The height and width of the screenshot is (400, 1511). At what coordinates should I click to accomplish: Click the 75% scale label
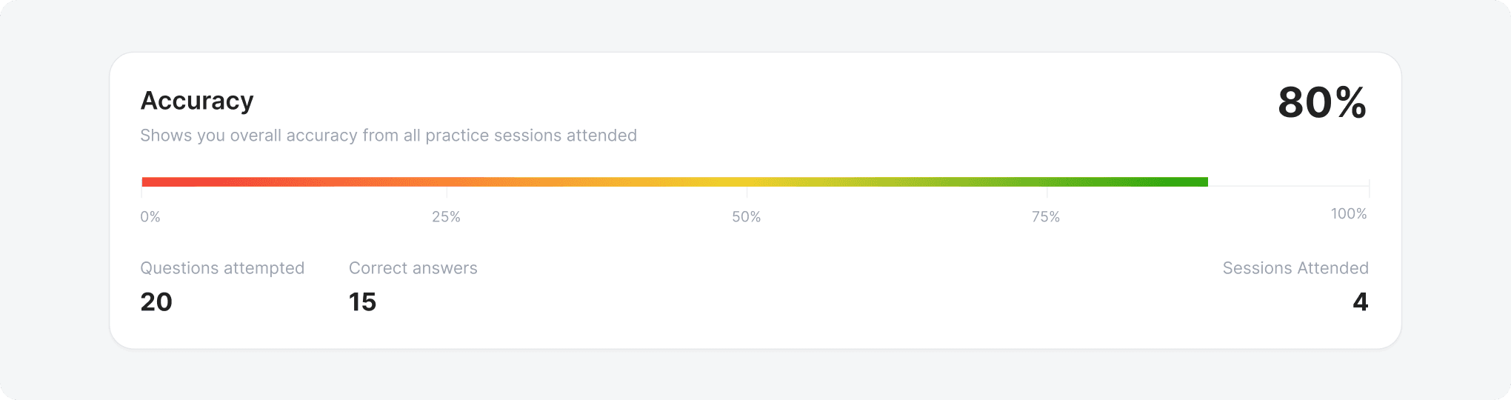tap(1046, 217)
